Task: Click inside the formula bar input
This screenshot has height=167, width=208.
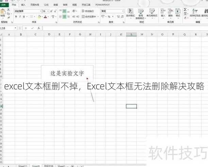Action: click(125, 28)
